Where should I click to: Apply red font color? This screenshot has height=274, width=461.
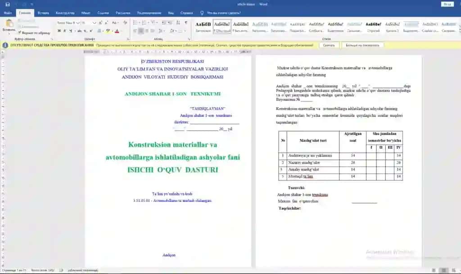pyautogui.click(x=117, y=31)
